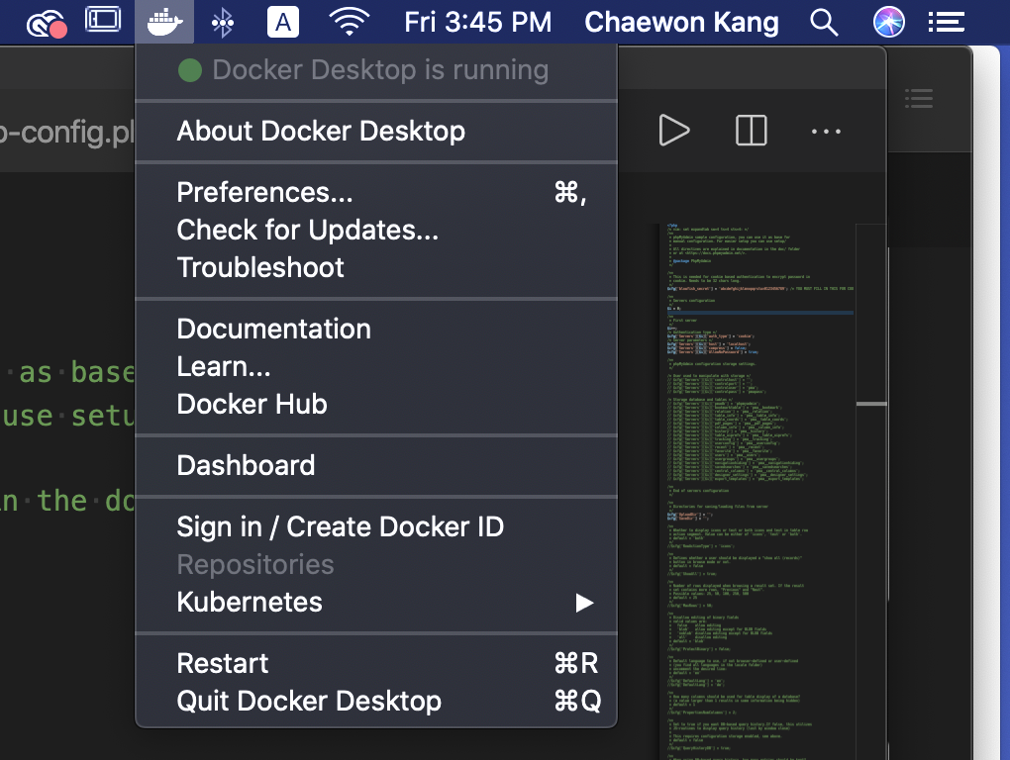Open Spotlight search magnifier icon
The height and width of the screenshot is (760, 1010).
pos(824,23)
